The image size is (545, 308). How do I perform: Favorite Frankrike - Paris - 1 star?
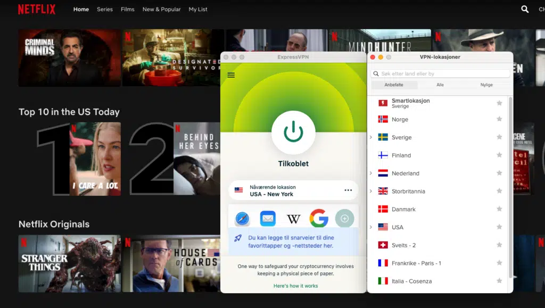tap(499, 263)
